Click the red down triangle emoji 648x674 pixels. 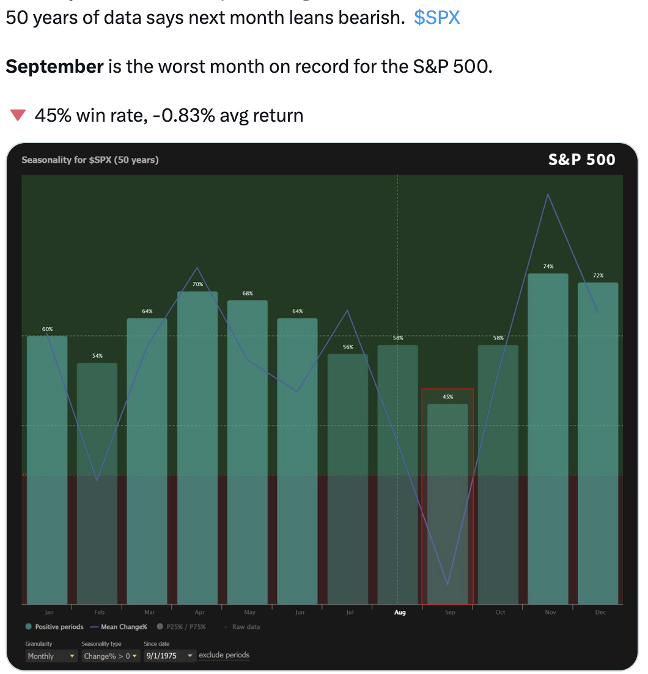click(x=18, y=115)
